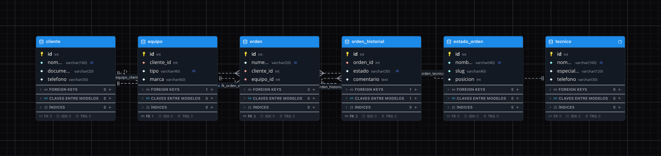This screenshot has height=156, width=661.
Task: Add a cross-model key to orden_historial
Action: click(x=416, y=99)
